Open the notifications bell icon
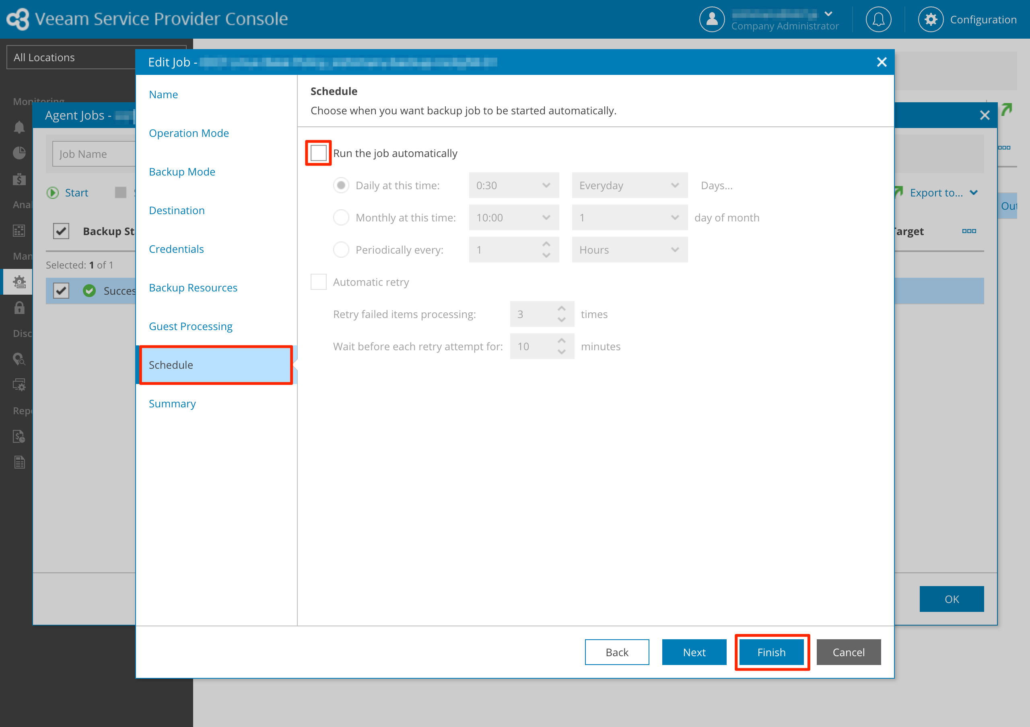The width and height of the screenshot is (1030, 727). click(878, 19)
